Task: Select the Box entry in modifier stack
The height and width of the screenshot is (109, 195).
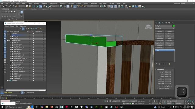Action: pos(165,51)
